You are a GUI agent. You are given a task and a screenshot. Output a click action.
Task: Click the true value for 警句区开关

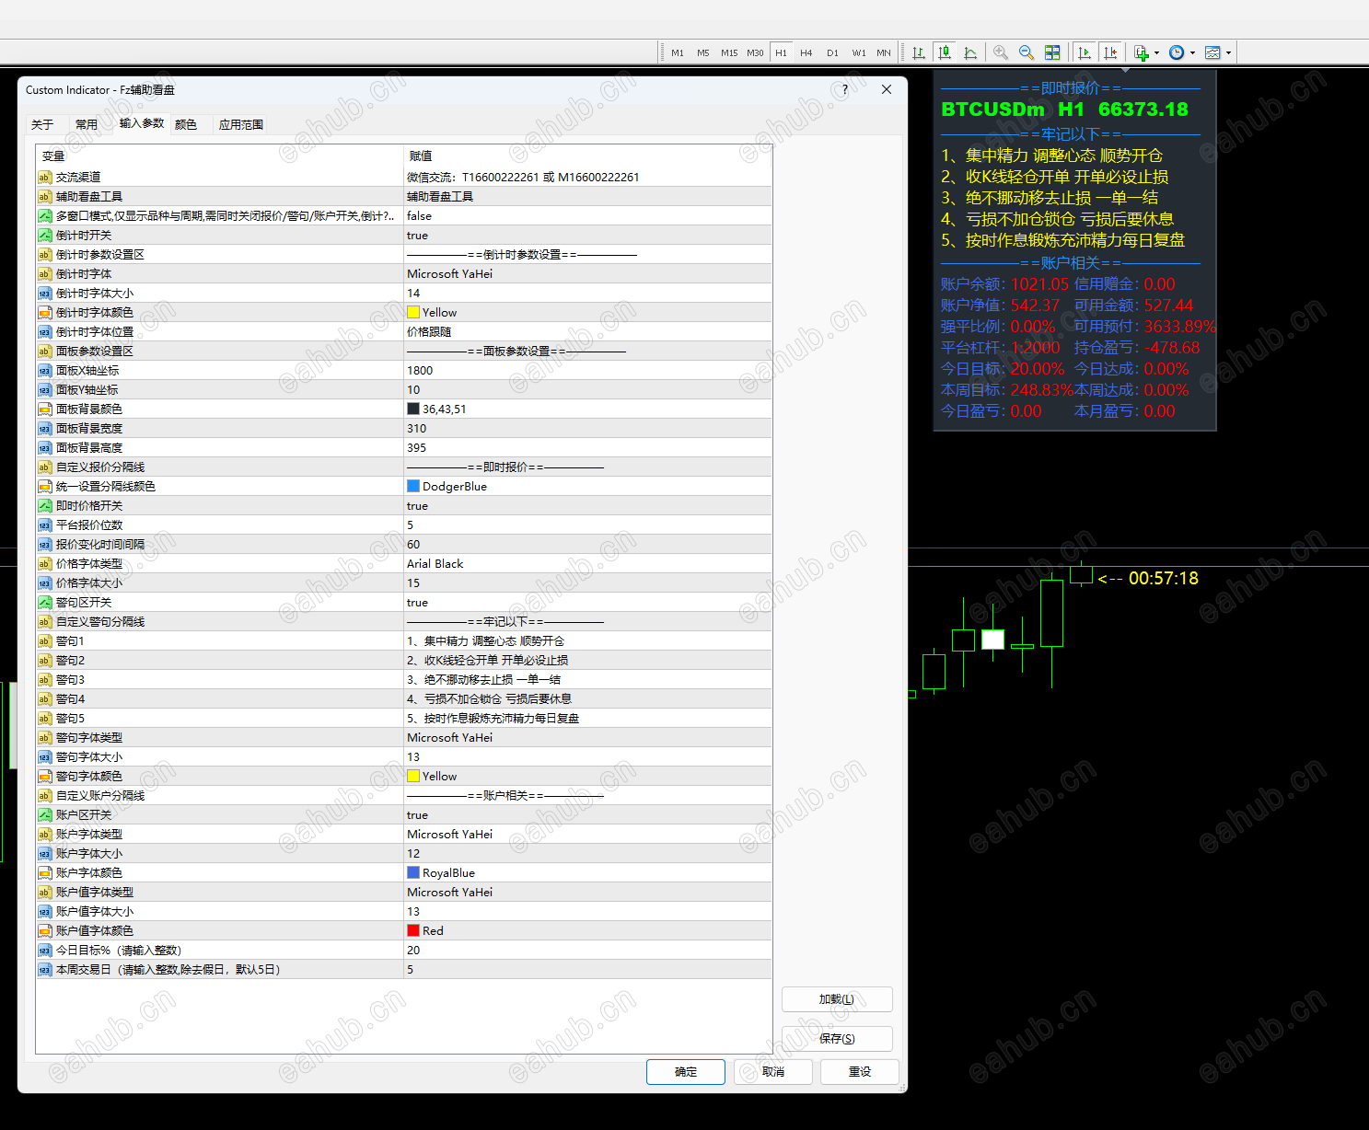[x=417, y=603]
